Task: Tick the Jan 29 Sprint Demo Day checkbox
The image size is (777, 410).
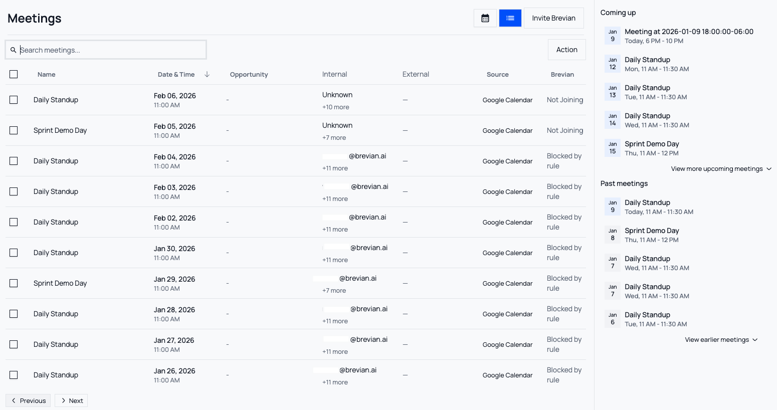Action: click(14, 283)
